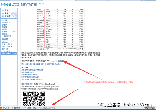This screenshot has width=156, height=110.
Task: Click the www.williamlong.info text
Action: pyautogui.click(x=50, y=89)
